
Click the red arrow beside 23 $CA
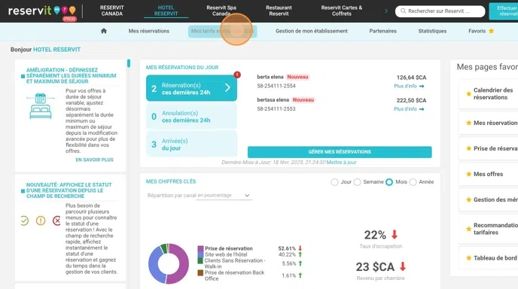[402, 266]
